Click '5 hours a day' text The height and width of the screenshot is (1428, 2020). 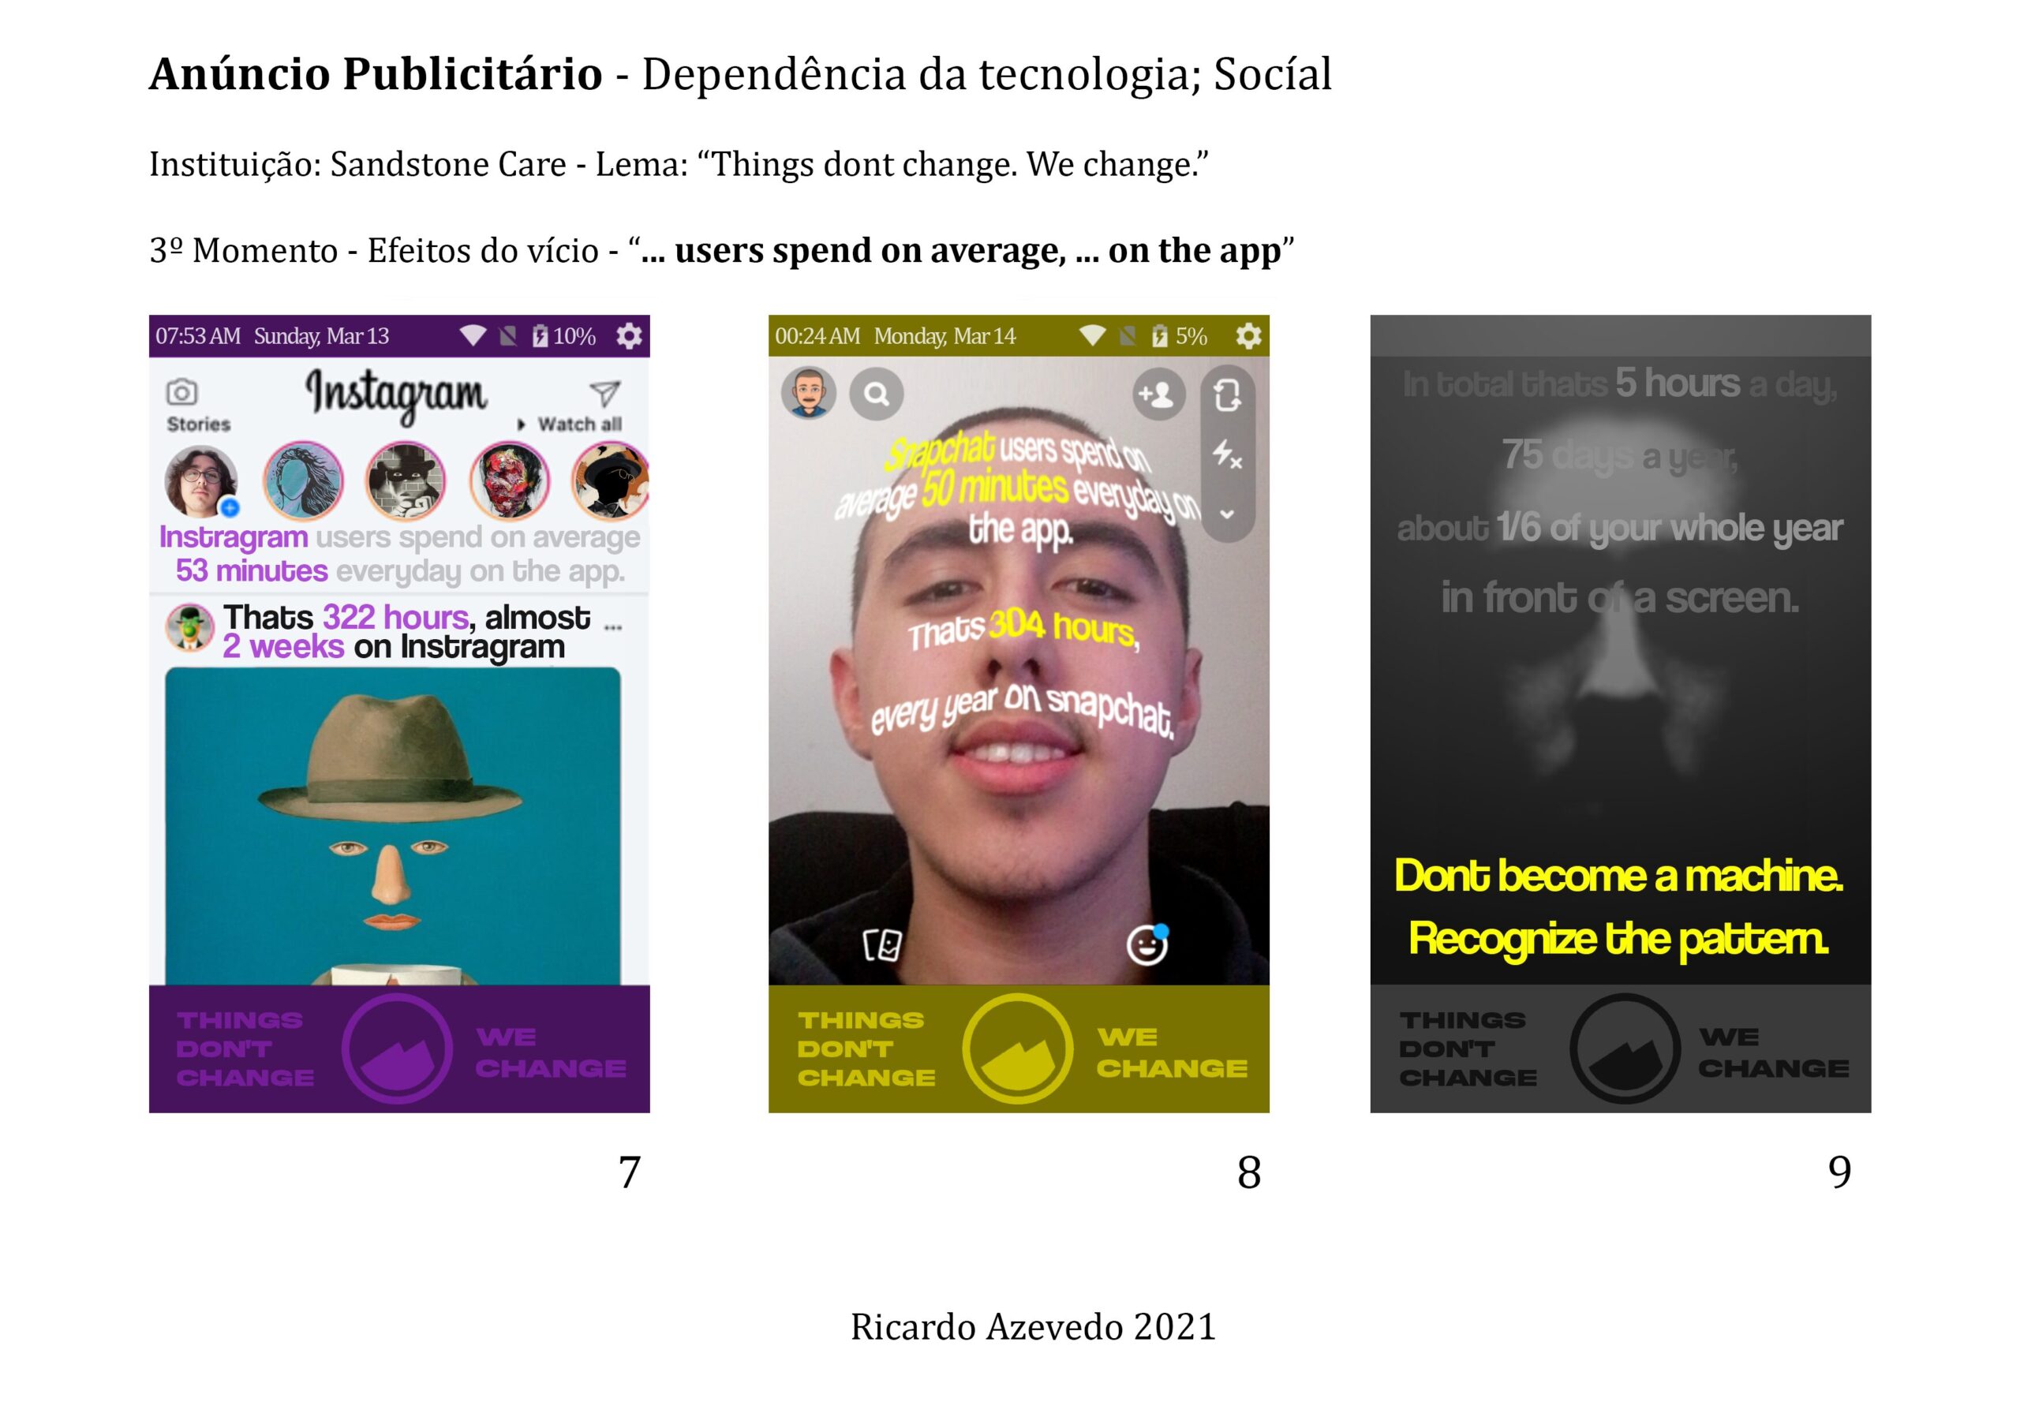(1726, 383)
